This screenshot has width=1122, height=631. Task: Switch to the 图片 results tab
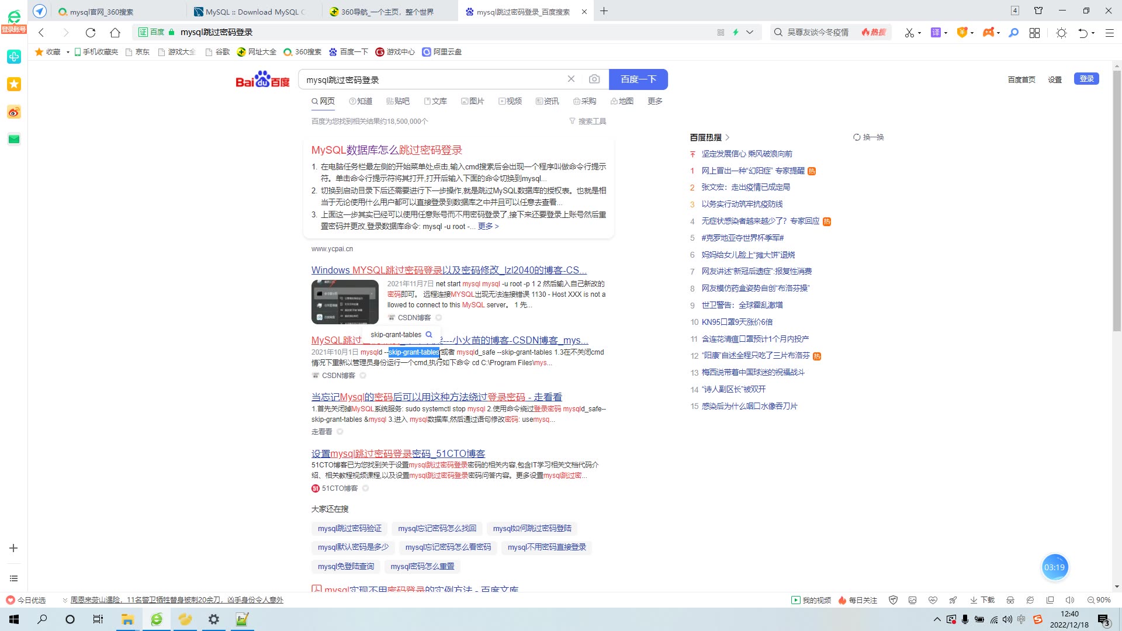474,100
